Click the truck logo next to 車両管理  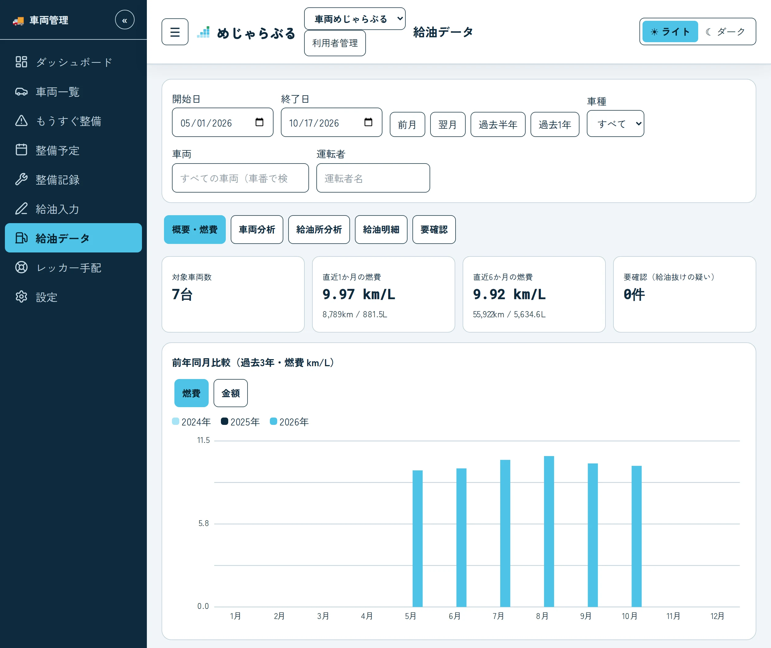18,20
